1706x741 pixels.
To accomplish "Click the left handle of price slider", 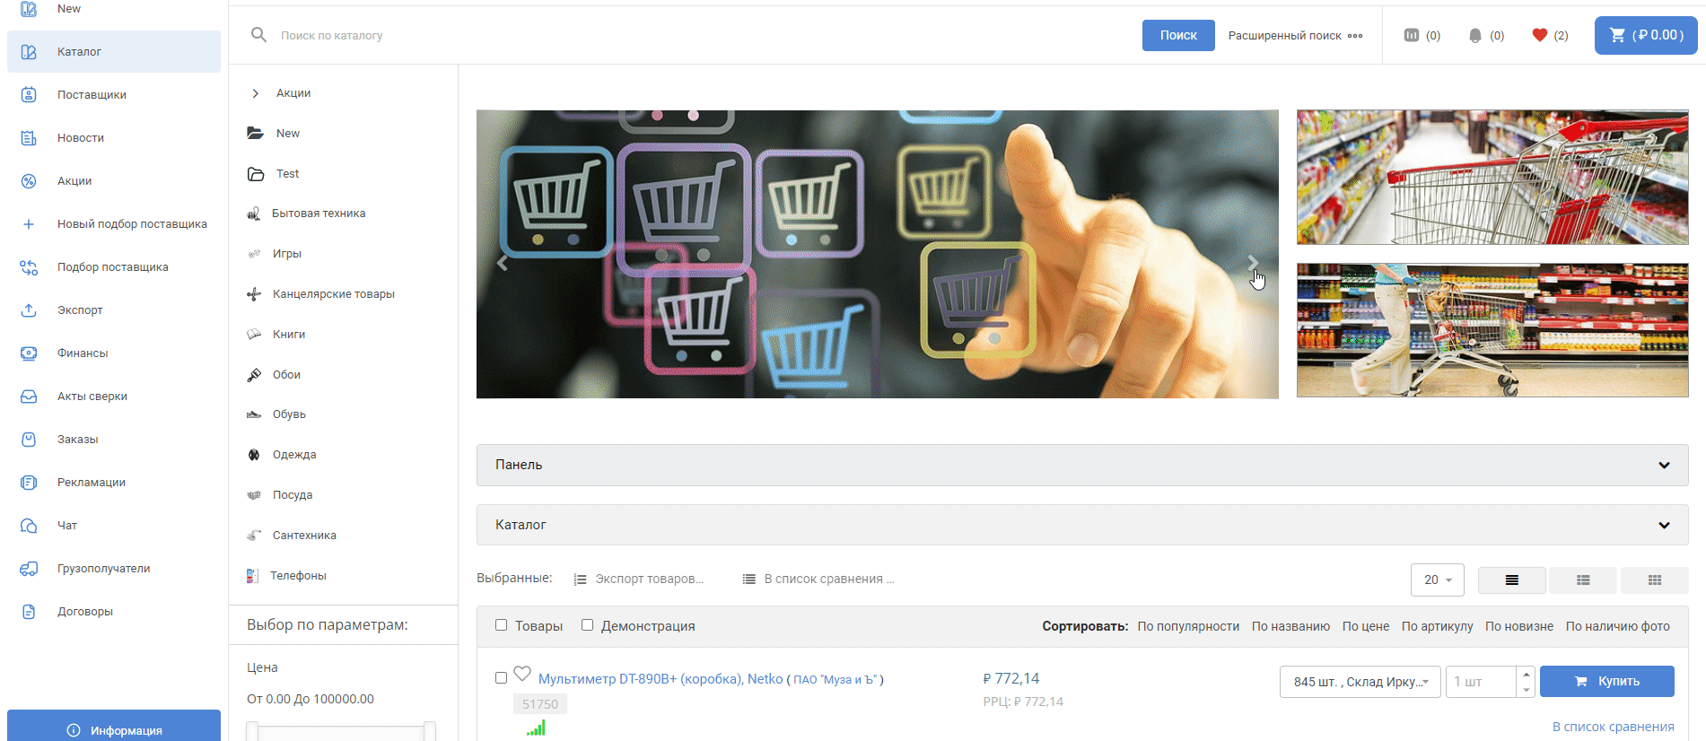I will click(252, 731).
